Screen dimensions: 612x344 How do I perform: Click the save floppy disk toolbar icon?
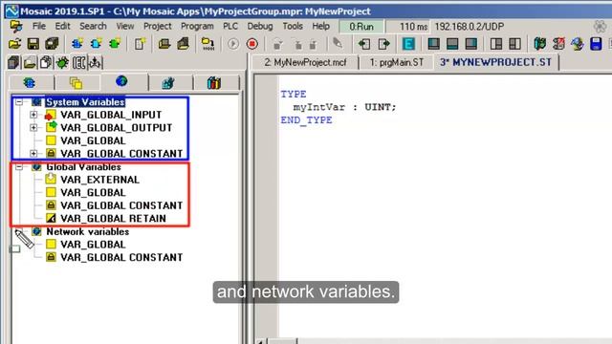(x=33, y=44)
